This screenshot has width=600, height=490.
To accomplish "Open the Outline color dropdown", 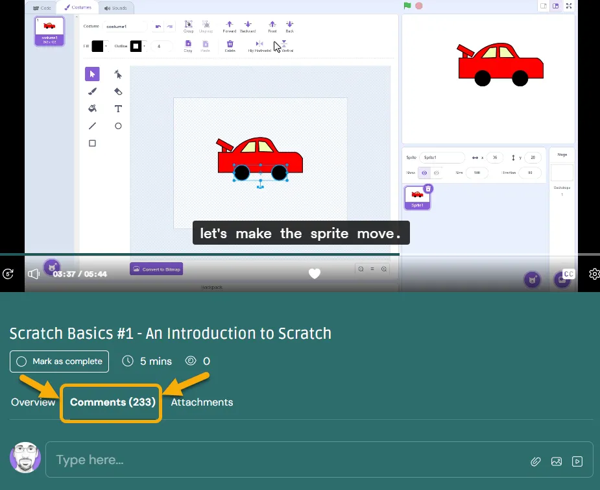I will click(138, 46).
